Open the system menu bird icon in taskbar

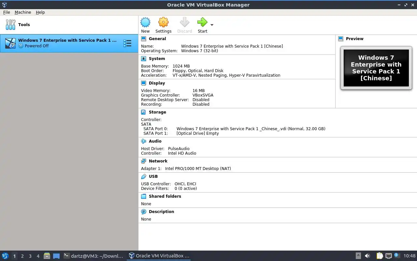tap(5, 256)
